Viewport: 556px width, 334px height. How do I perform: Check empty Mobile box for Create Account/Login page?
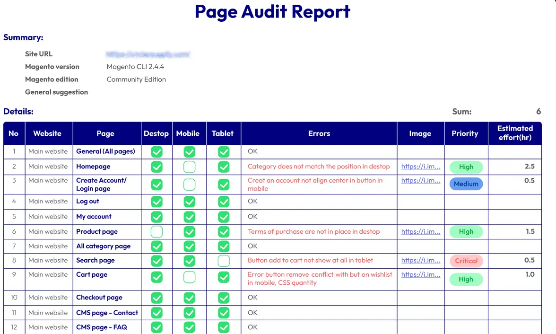coord(189,185)
